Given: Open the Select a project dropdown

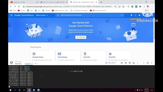Looking at the screenshot, I should click(x=42, y=15).
